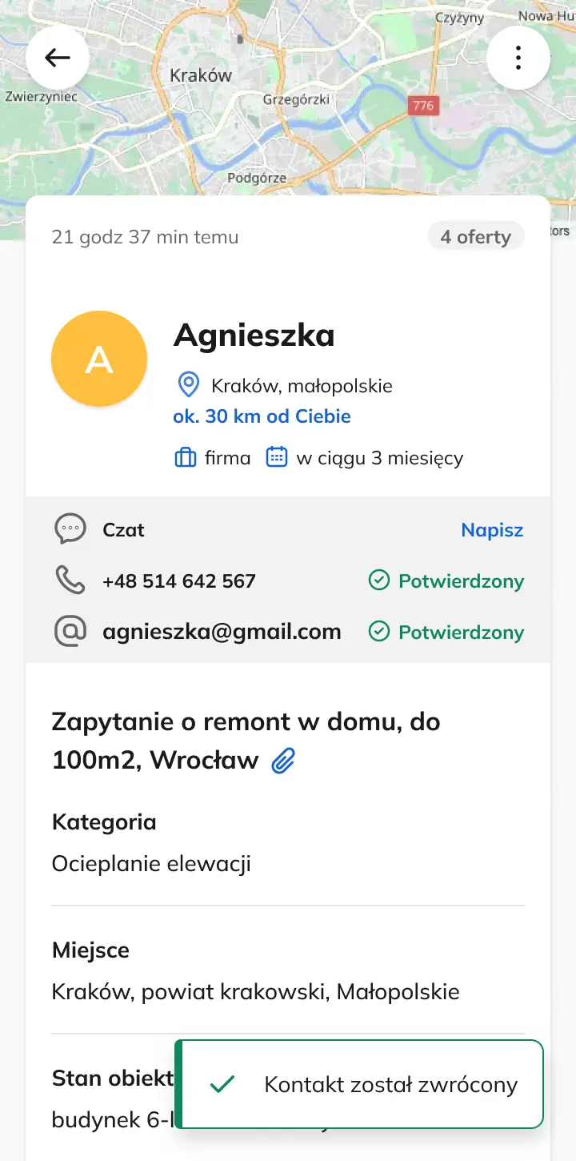Tap the phone number +48 514 642 567

[x=179, y=581]
